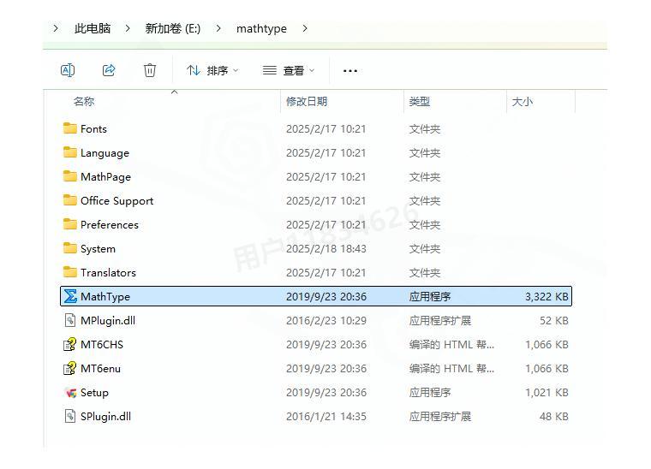
Task: Sort by the 名称 column header
Action: (84, 101)
